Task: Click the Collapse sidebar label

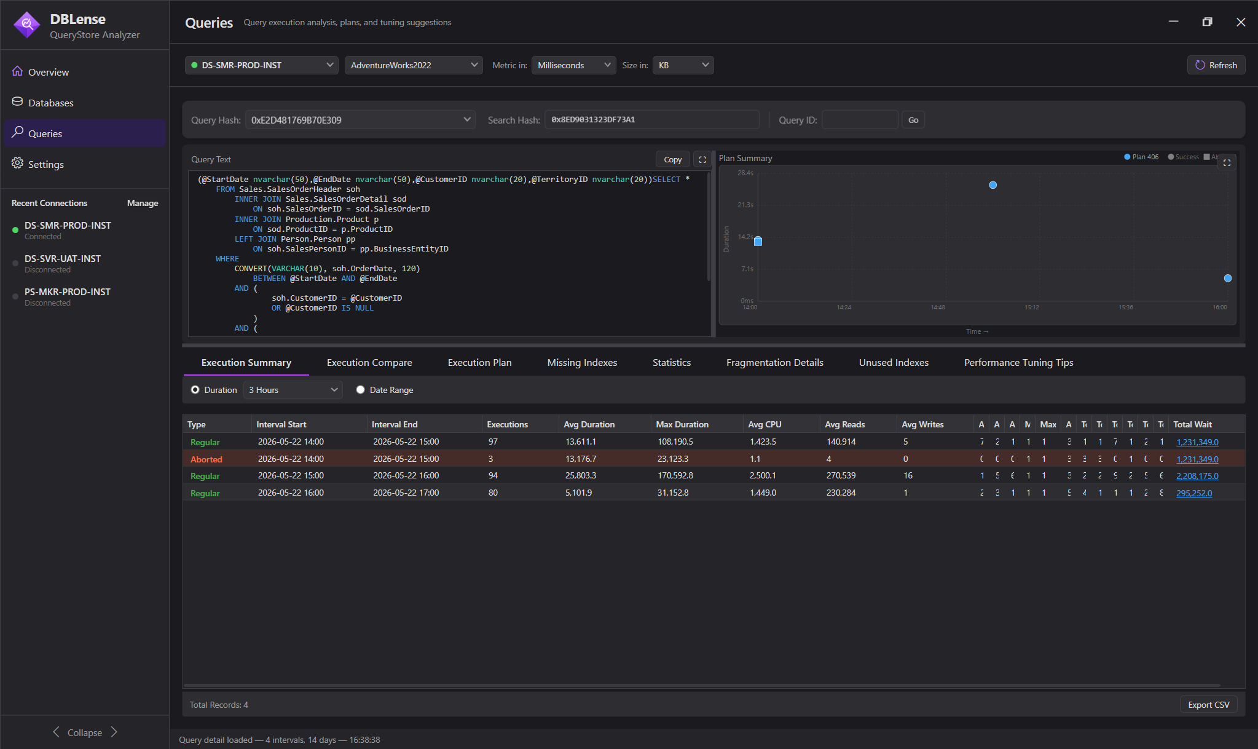Action: tap(85, 732)
